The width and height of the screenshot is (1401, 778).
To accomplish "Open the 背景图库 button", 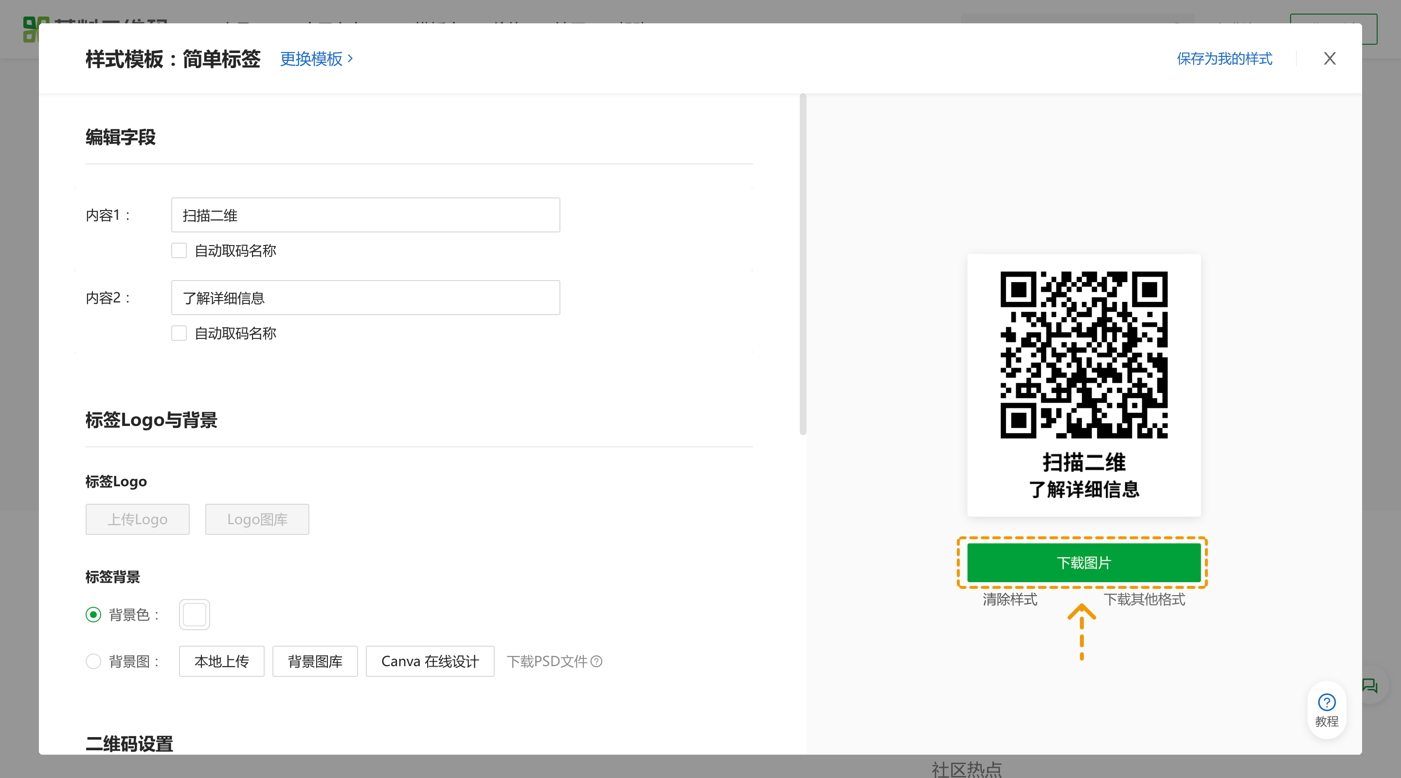I will (x=315, y=662).
